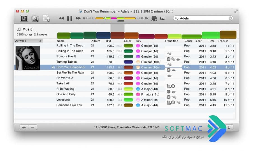Select the song I'll Be Waiting
The width and height of the screenshot is (253, 151).
[x=65, y=89]
